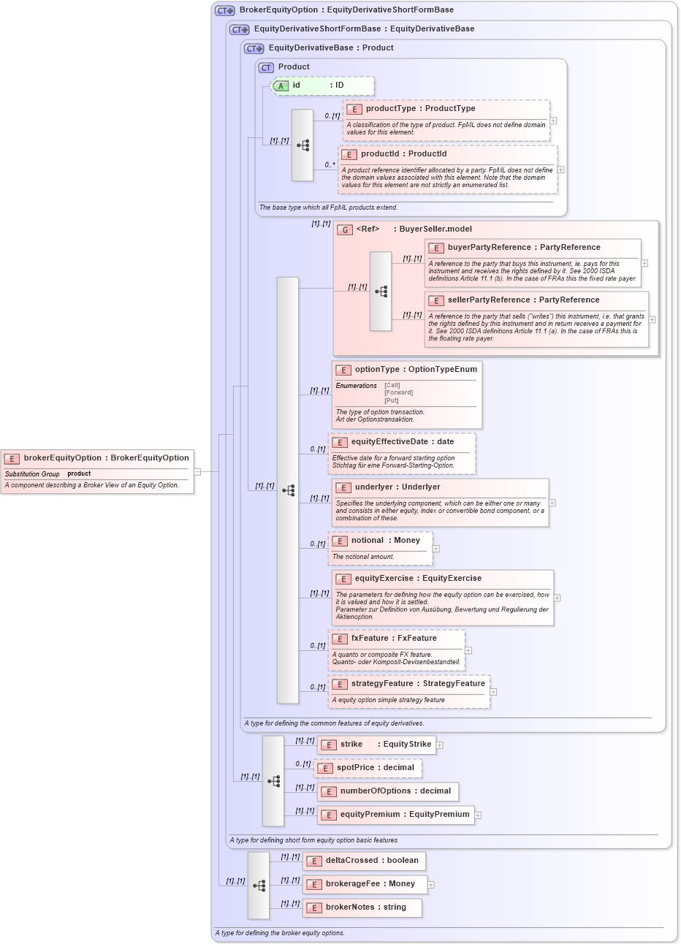
Task: Open the EquityDerivativeShortFormBase type header
Action: click(364, 29)
